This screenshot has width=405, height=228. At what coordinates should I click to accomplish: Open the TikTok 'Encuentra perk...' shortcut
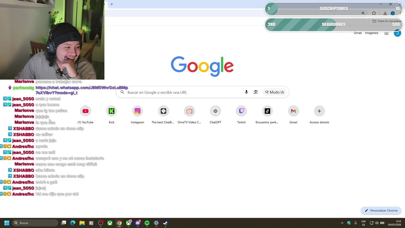[267, 115]
